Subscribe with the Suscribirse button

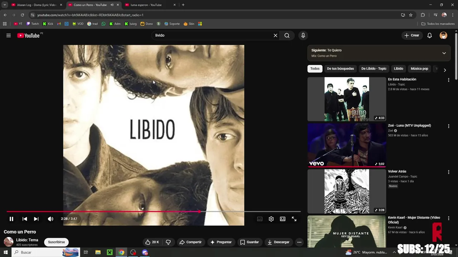coord(57,242)
